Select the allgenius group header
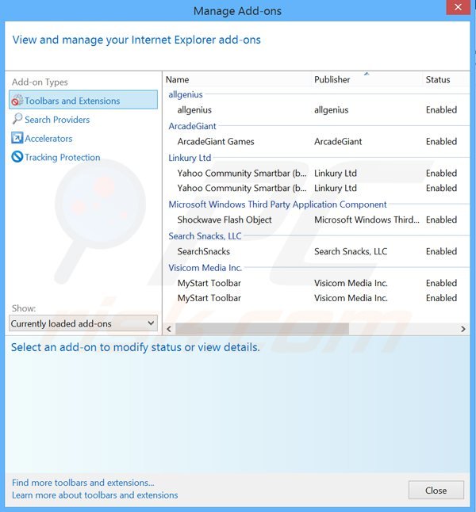The height and width of the screenshot is (512, 476). [186, 94]
